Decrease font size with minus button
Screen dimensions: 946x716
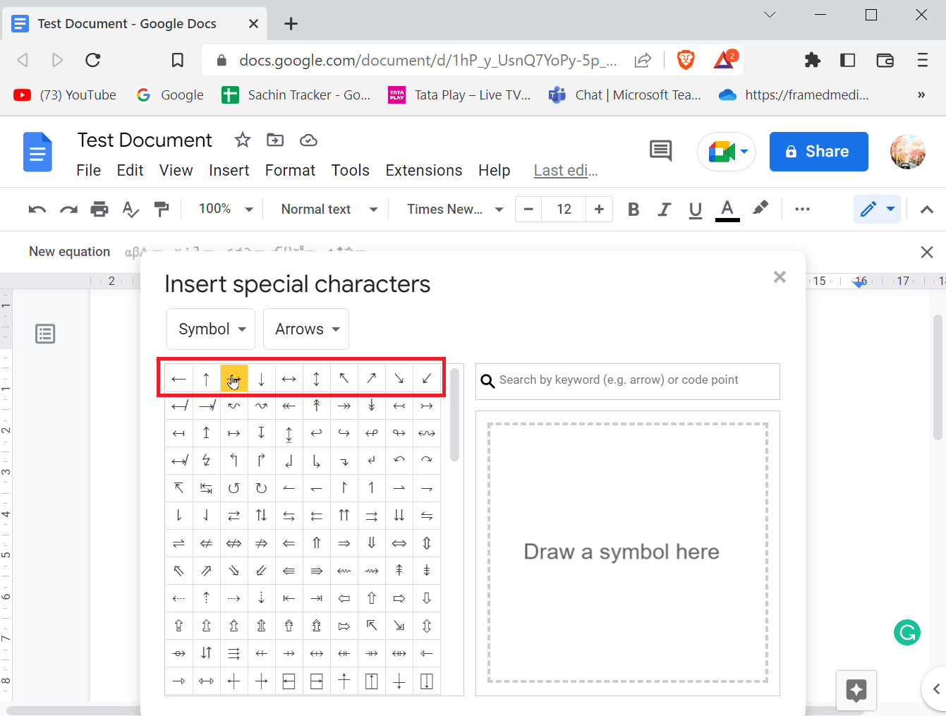click(x=528, y=209)
